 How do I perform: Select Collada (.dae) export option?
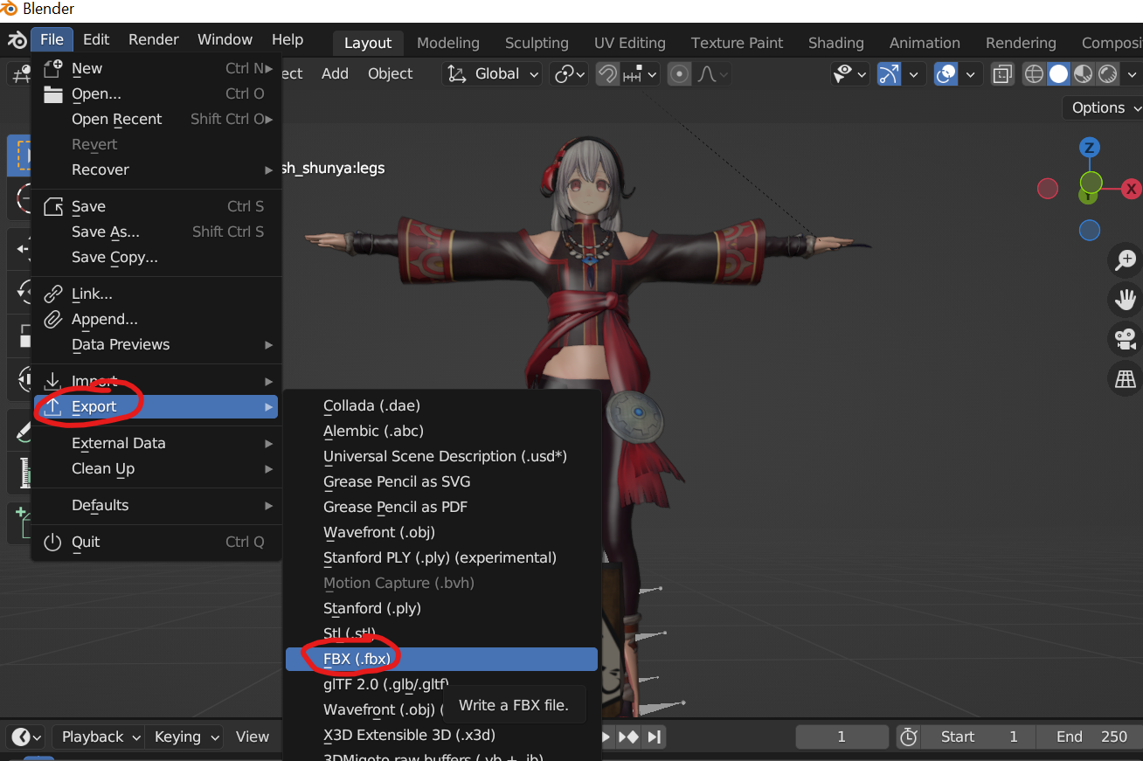point(441,405)
